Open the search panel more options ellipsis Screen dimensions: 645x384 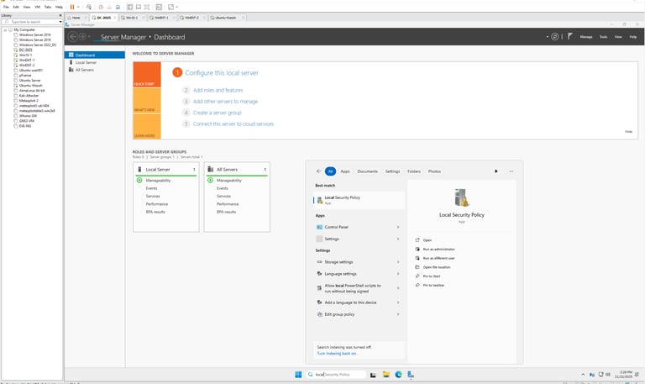(511, 171)
